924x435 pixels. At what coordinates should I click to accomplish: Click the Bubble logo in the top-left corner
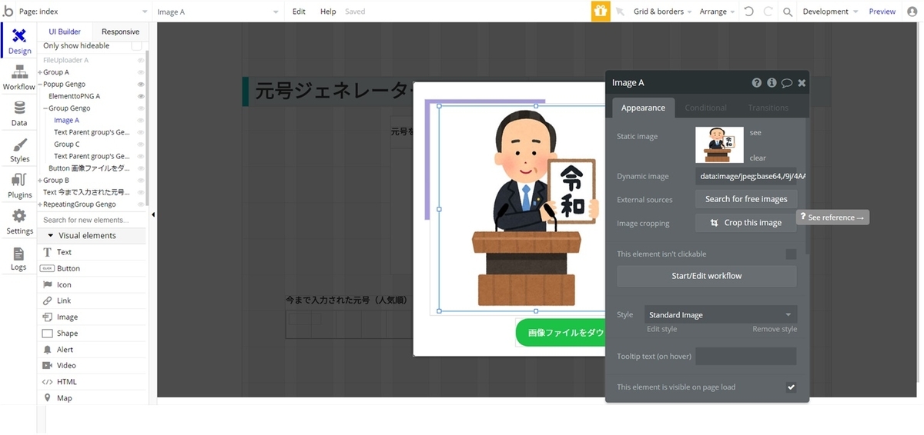coord(8,12)
